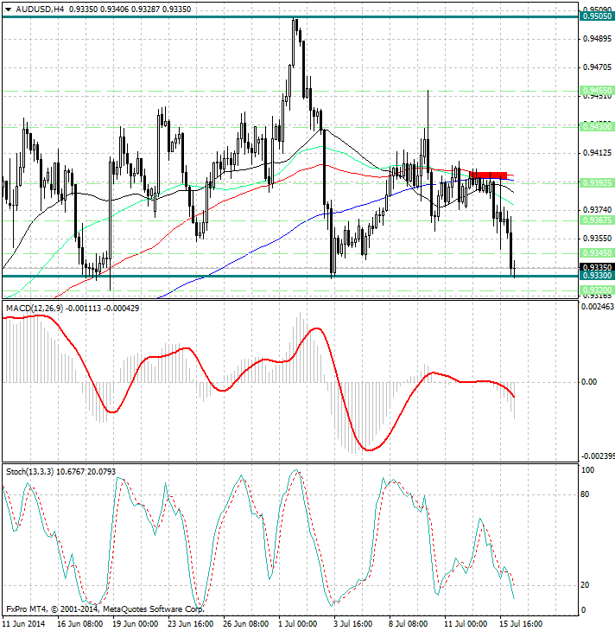The width and height of the screenshot is (615, 631).
Task: Select the 0.94300 green level label
Action: pos(597,127)
